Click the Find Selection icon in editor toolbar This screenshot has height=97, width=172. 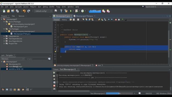pos(83,20)
